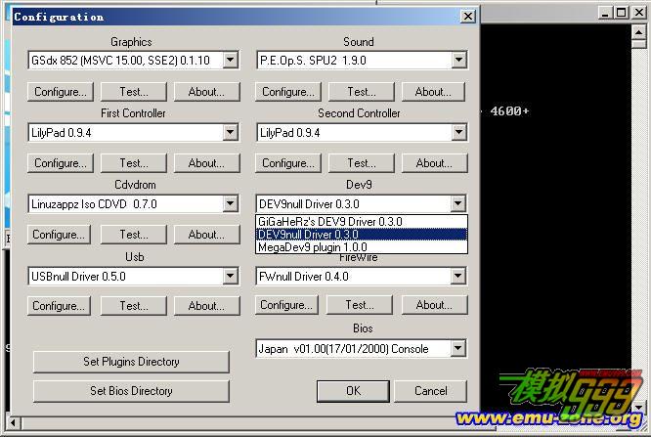Configure the Second Controller plugin
This screenshot has width=651, height=437.
[x=288, y=163]
